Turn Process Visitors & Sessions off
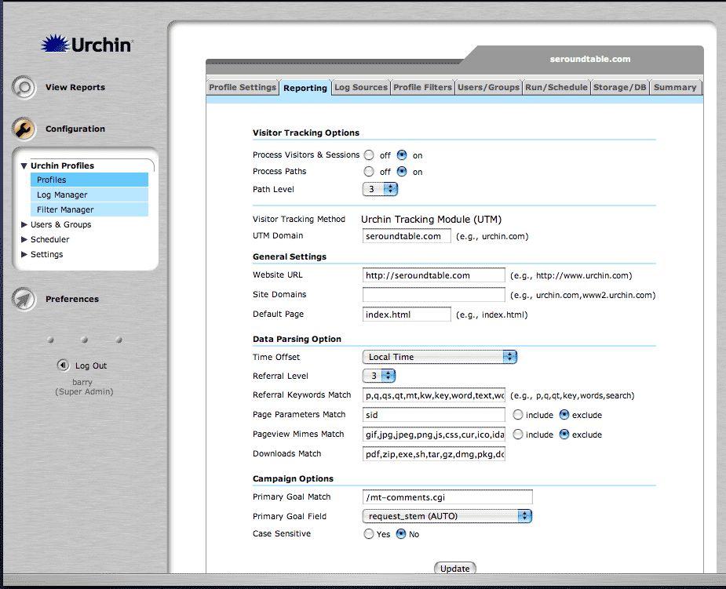 [x=369, y=155]
